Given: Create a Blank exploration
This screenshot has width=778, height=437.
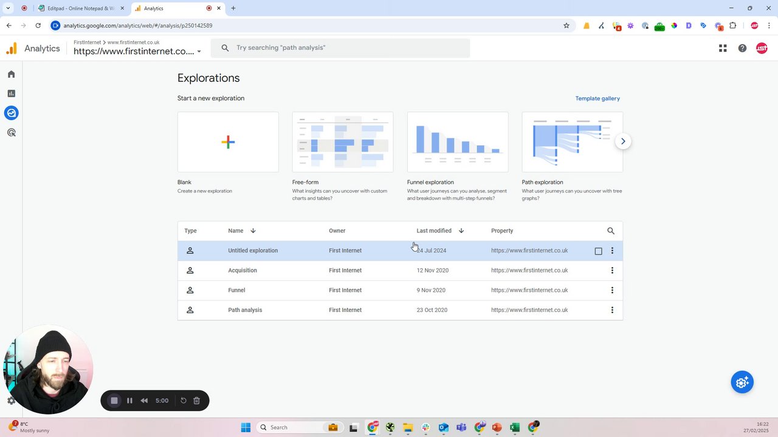Looking at the screenshot, I should point(228,142).
